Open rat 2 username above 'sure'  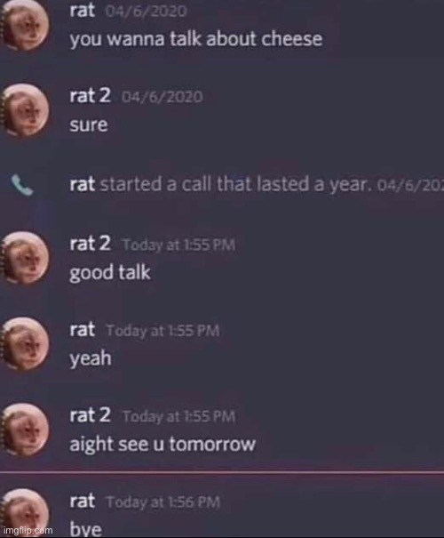[90, 95]
